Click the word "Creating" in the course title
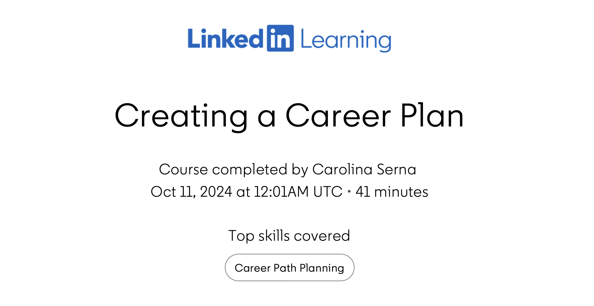The width and height of the screenshot is (594, 306). (182, 117)
